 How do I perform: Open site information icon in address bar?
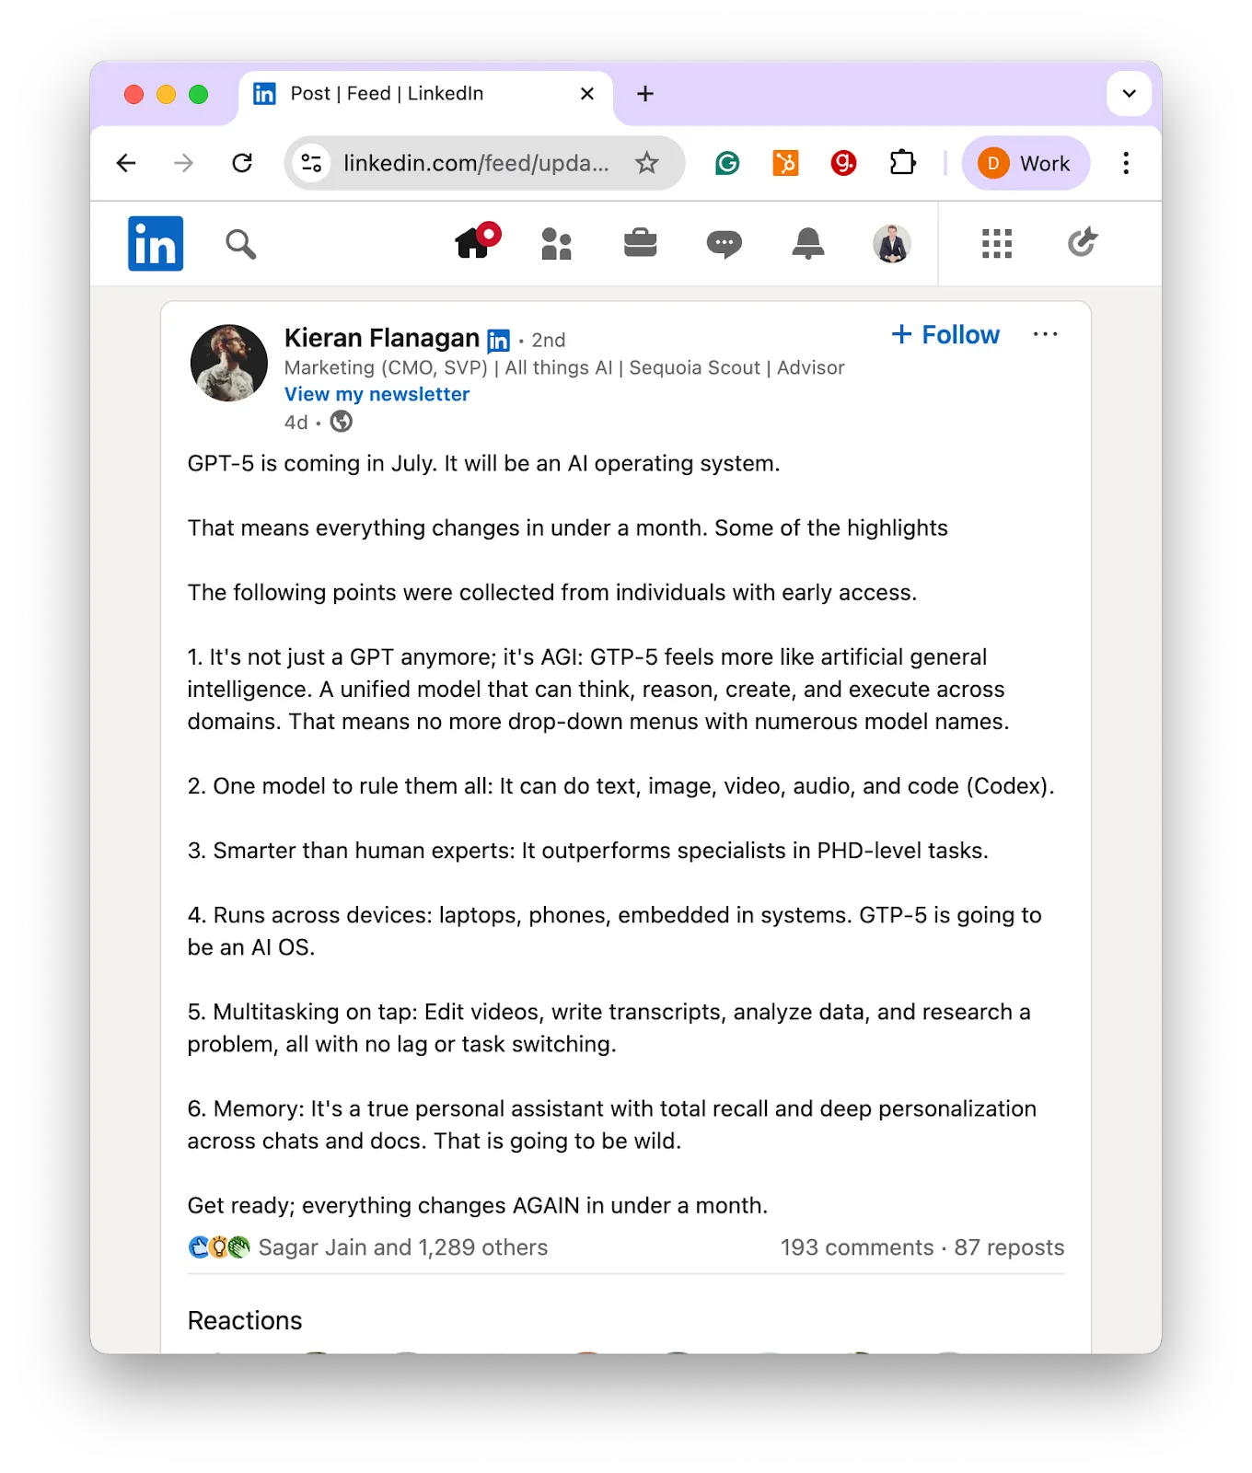point(311,163)
